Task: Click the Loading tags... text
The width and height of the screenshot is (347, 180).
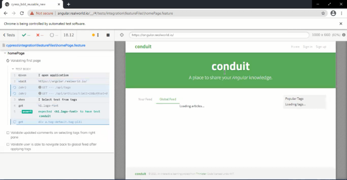Action: (295, 104)
